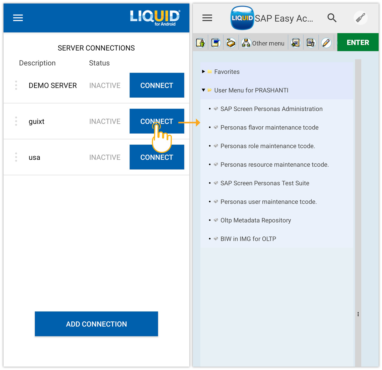
Task: Click INACTIVE status of guixt
Action: [x=105, y=122]
